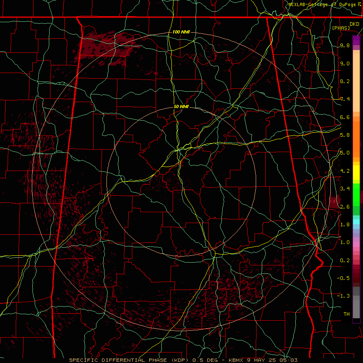The height and width of the screenshot is (363, 363).
Task: Click the 'DKD' product label
Action: point(354,24)
